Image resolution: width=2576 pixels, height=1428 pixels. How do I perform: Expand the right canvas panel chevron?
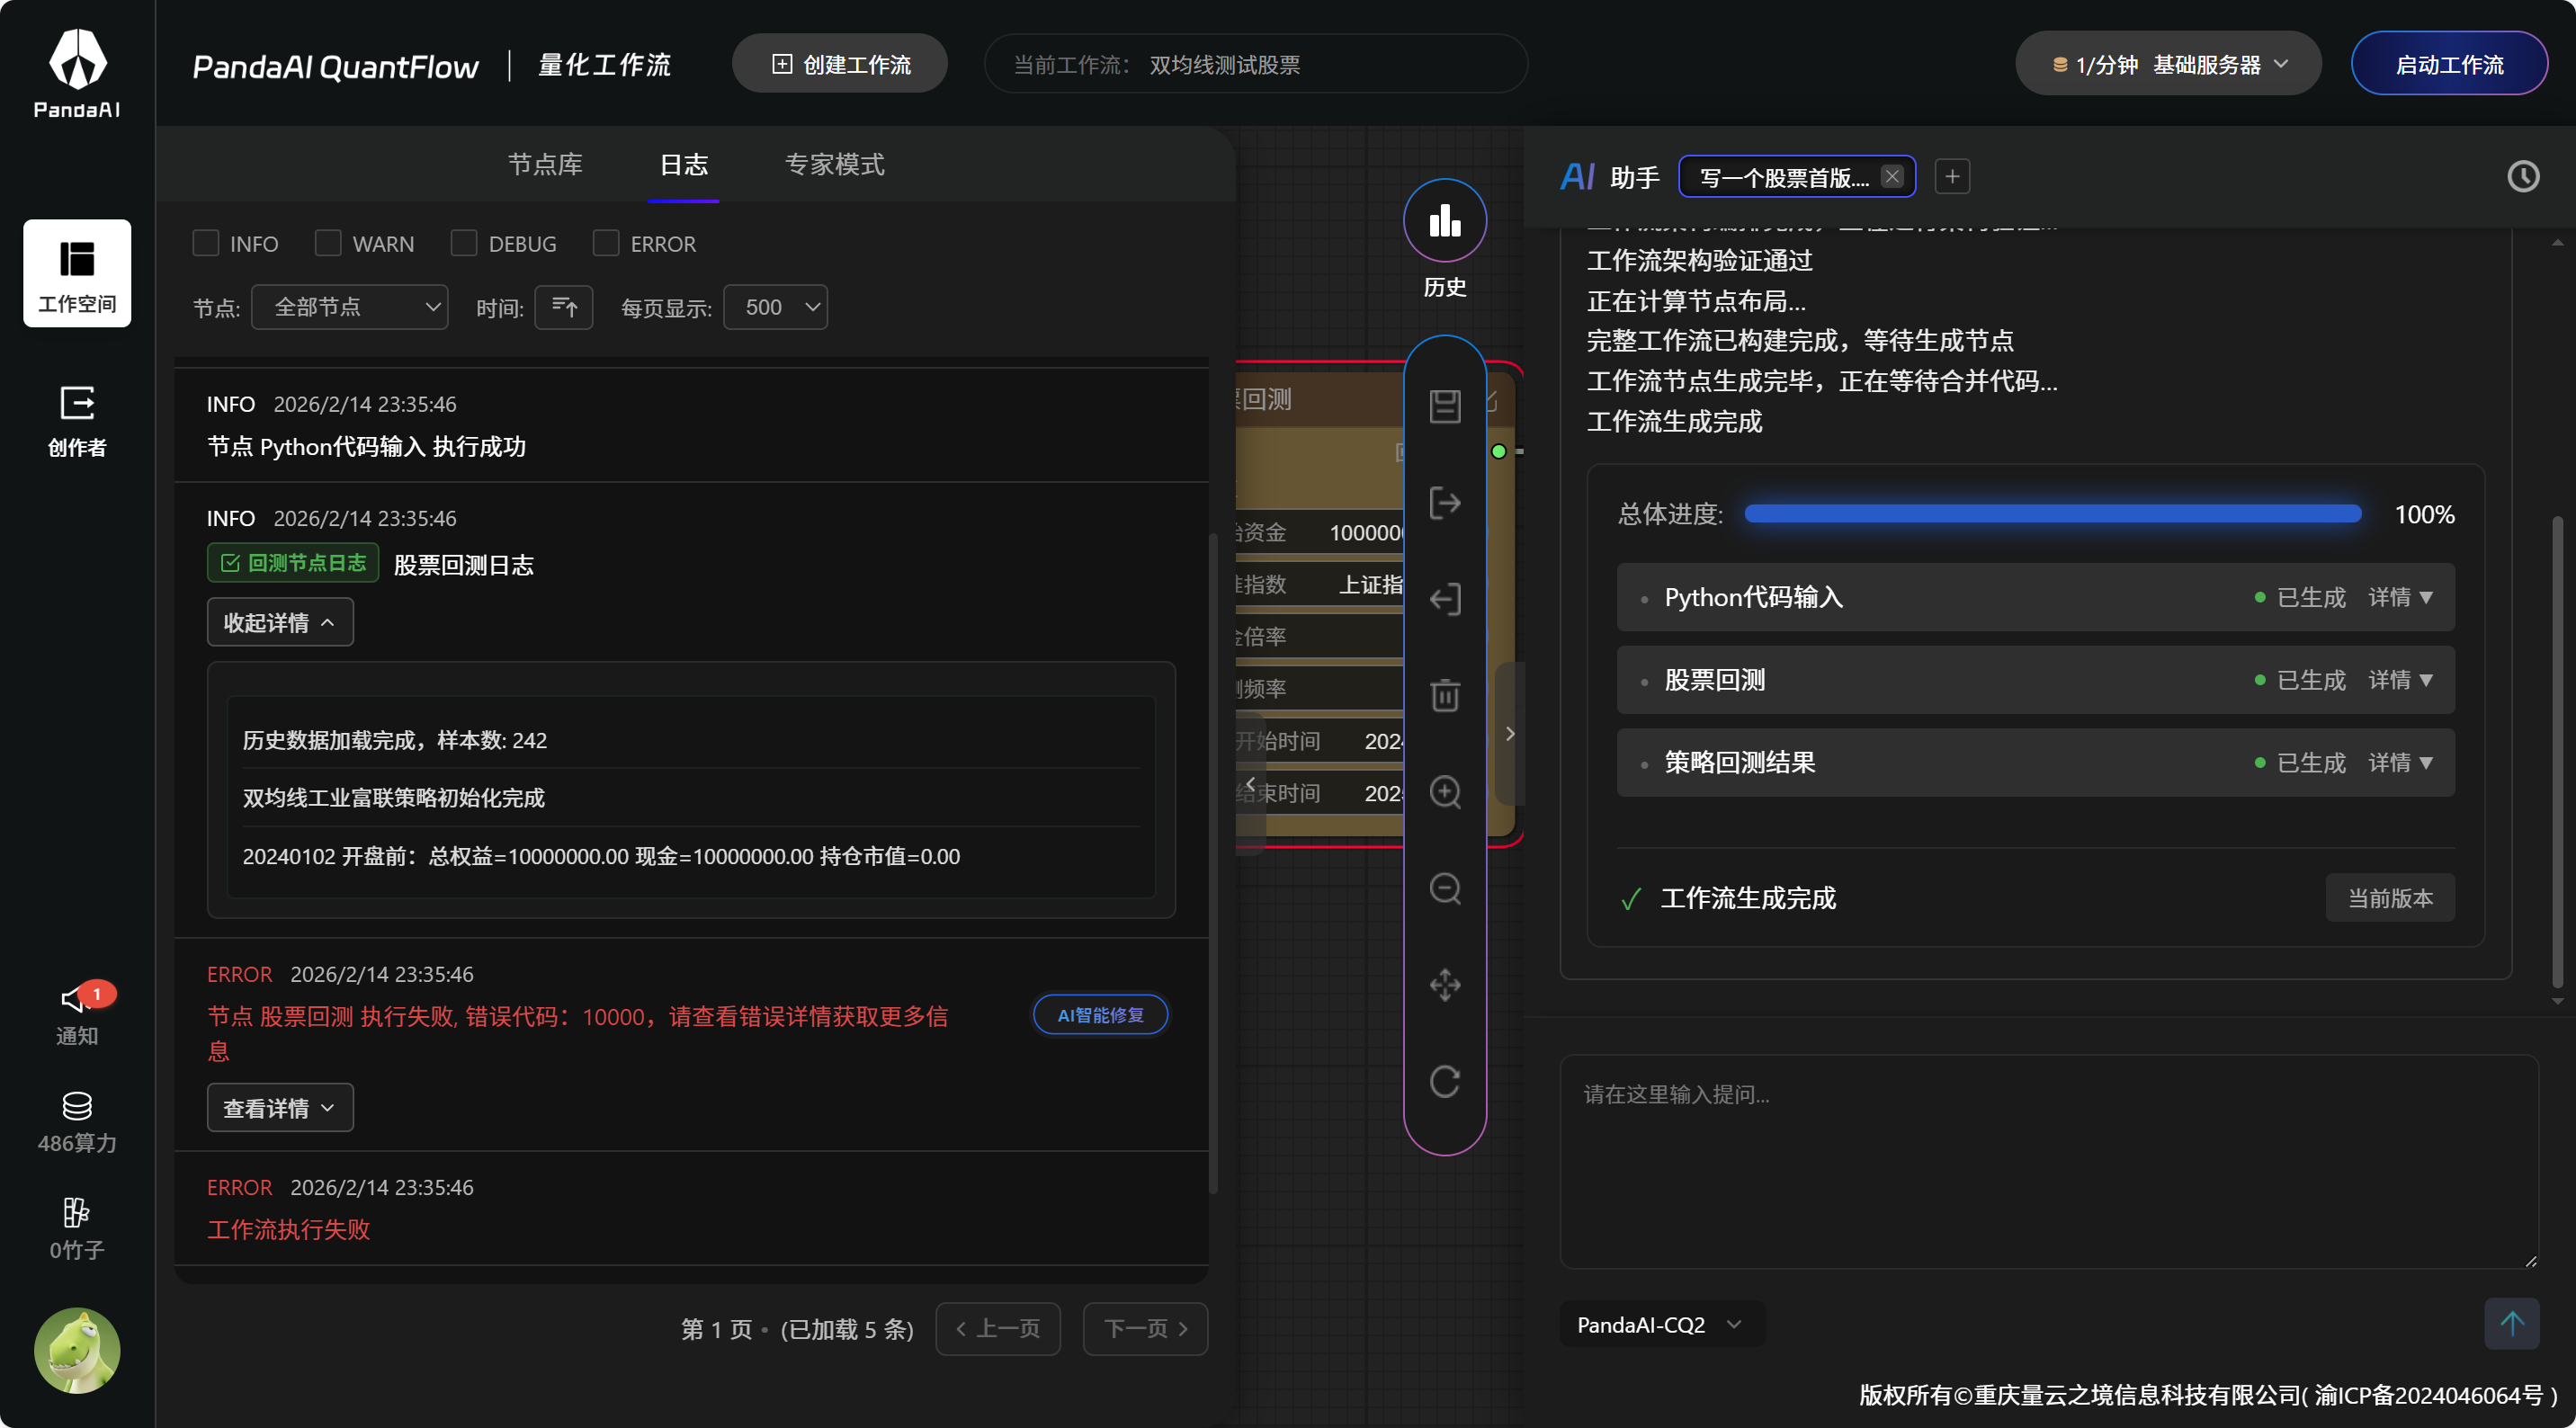1510,733
